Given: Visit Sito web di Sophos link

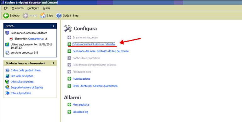Looking at the screenshot, I should tap(22, 76).
